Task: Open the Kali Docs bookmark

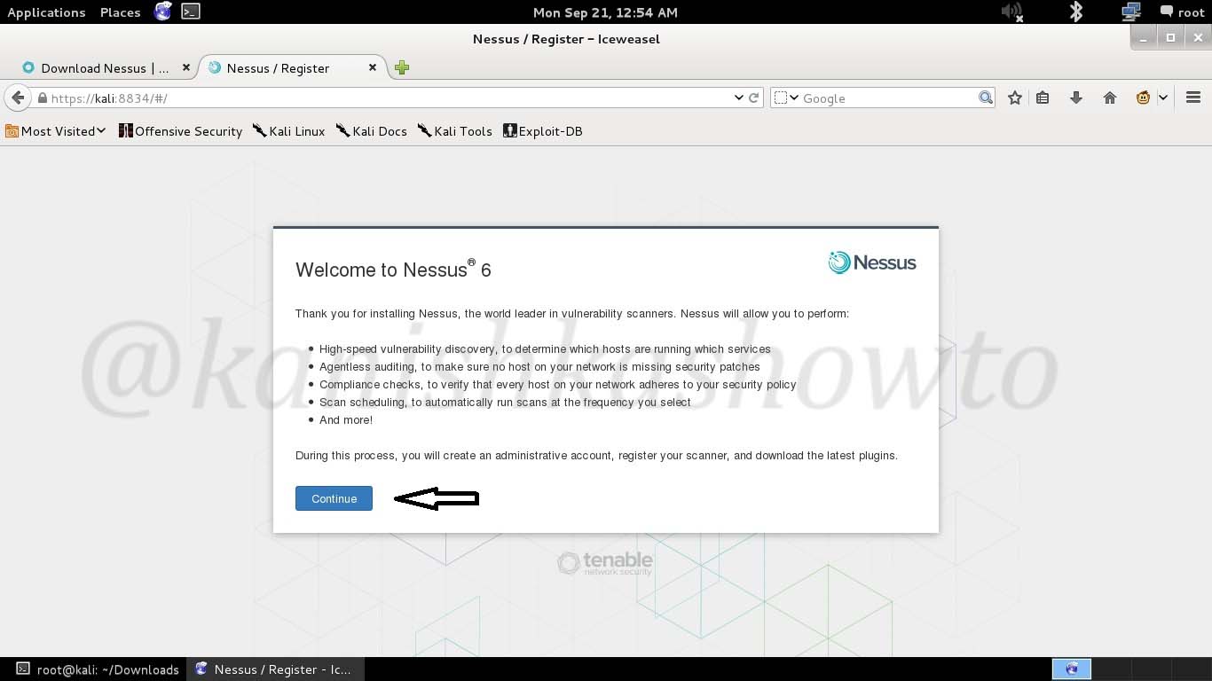Action: (372, 131)
